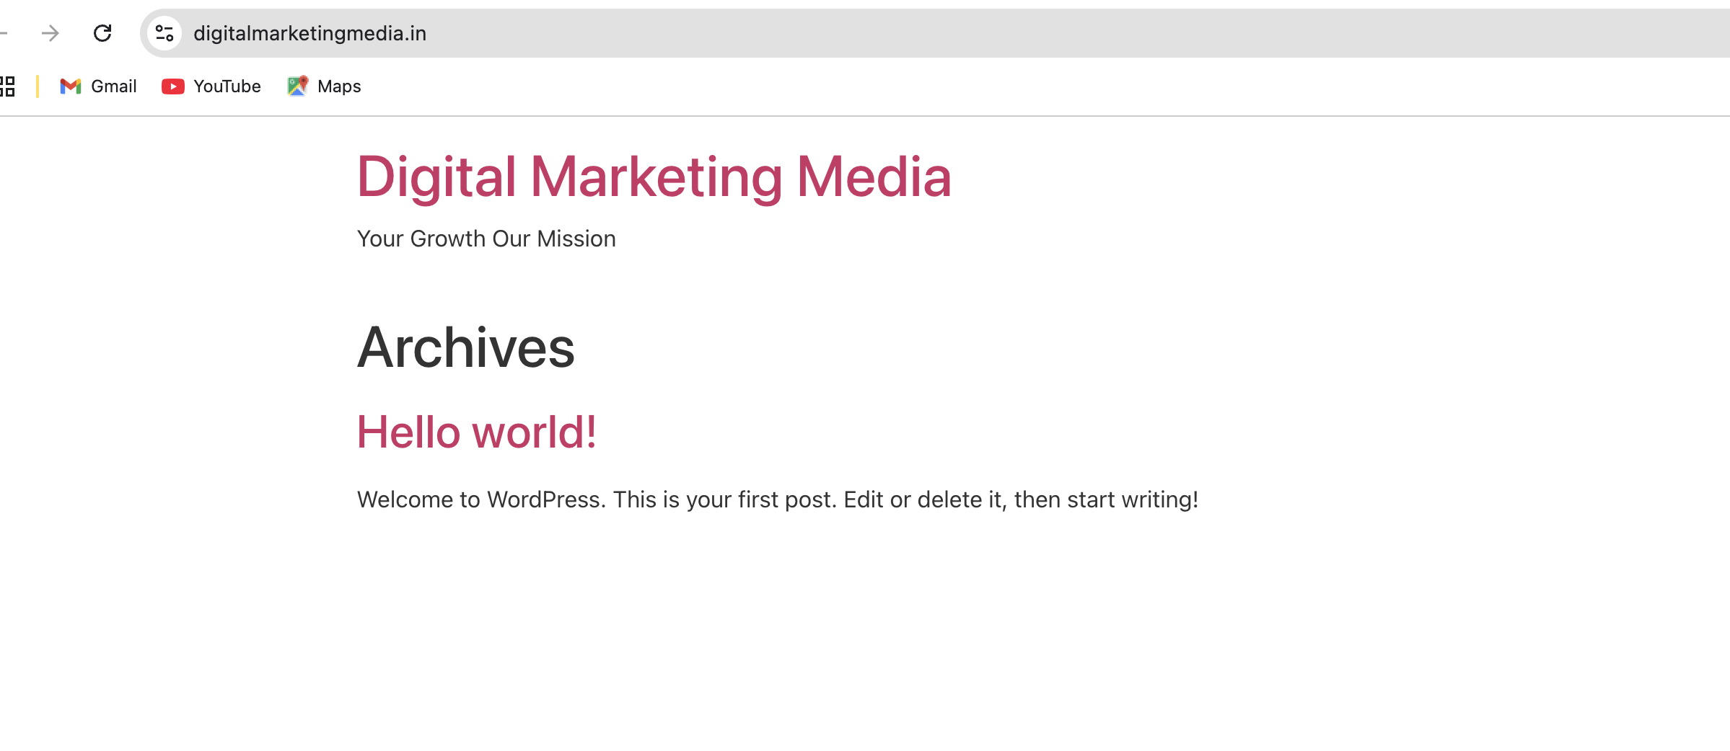
Task: Open the YouTube bookmark label
Action: [227, 86]
